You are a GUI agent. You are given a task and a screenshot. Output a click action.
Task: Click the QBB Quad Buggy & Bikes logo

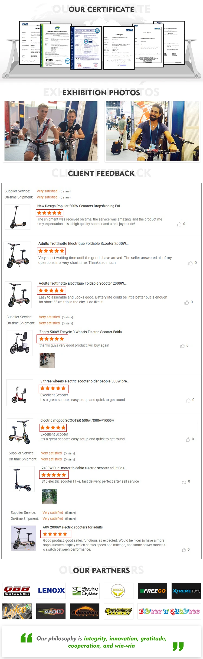click(17, 591)
